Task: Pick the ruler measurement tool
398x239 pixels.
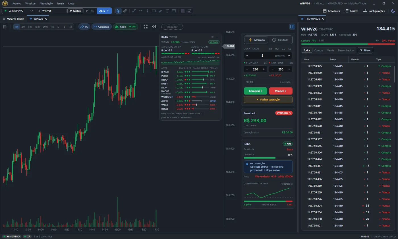Action: pyautogui.click(x=125, y=11)
